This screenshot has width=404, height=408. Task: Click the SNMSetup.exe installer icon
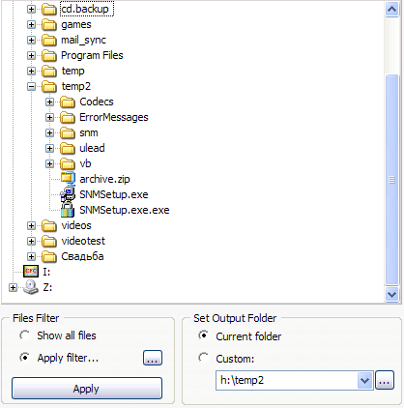pyautogui.click(x=68, y=194)
